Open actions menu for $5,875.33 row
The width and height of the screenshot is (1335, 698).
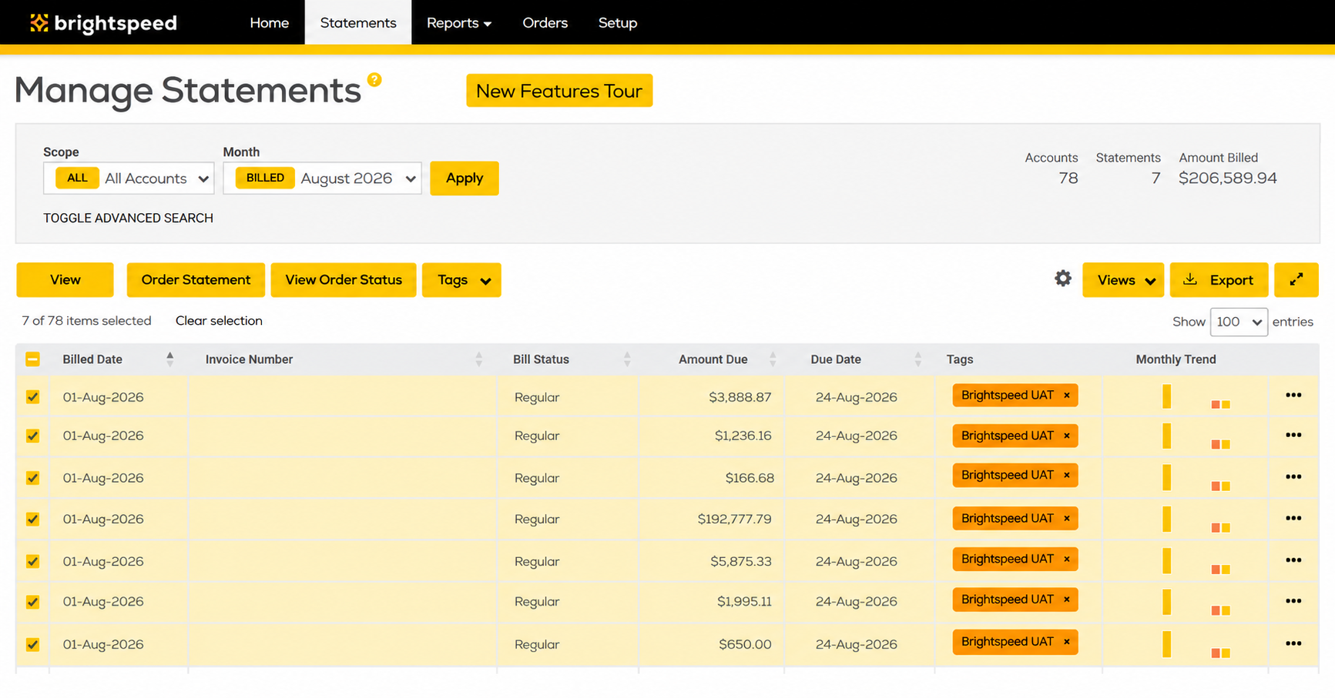[1293, 560]
